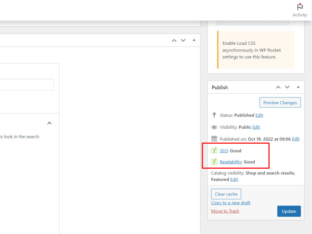
Task: Move this product to Trash
Action: coord(225,211)
